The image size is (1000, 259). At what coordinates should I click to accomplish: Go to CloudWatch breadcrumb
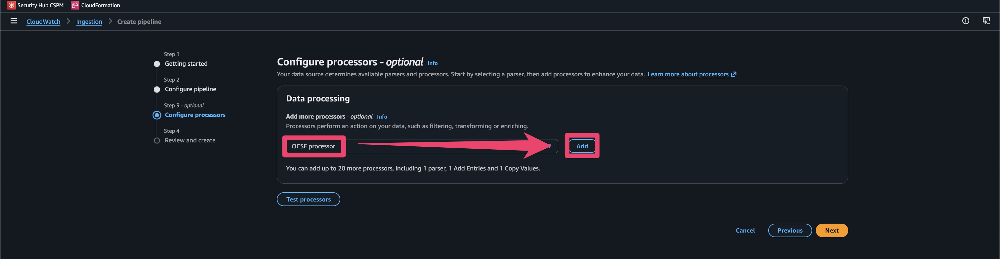click(x=43, y=22)
